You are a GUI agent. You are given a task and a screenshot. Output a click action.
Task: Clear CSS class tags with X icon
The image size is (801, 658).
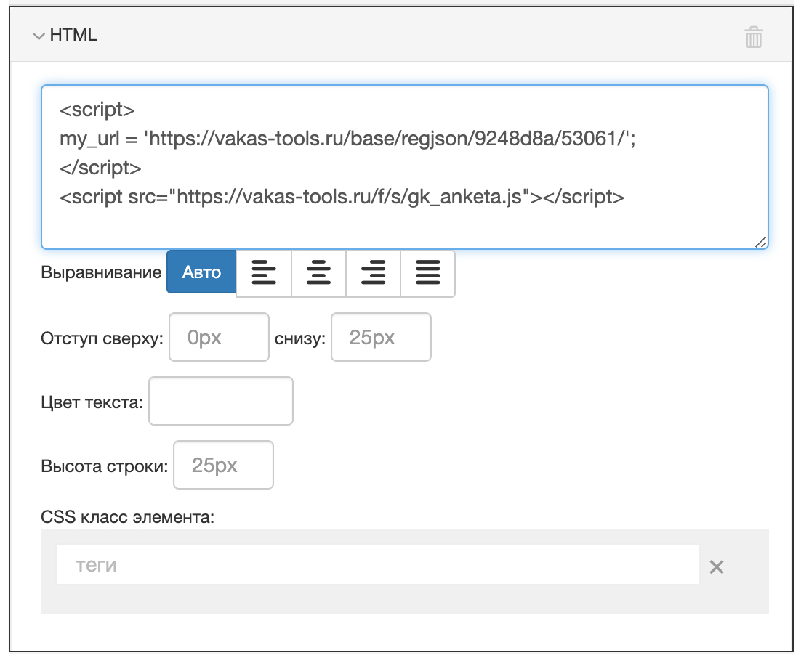pyautogui.click(x=717, y=567)
